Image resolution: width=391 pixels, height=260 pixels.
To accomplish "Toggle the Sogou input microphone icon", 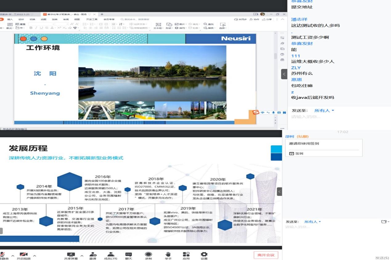I will (x=273, y=113).
